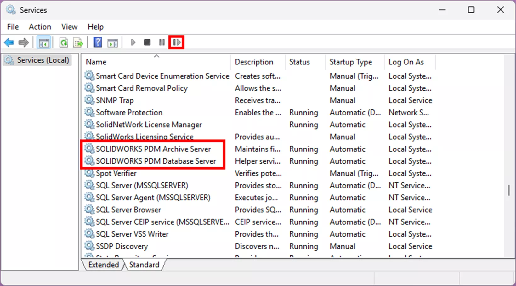Select SolidNetWork License Manager service
Screen dimensions: 516x286
258,125
